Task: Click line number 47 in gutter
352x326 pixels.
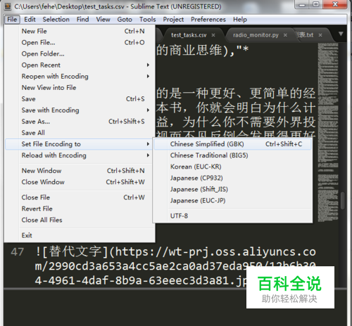Action: click(x=17, y=252)
